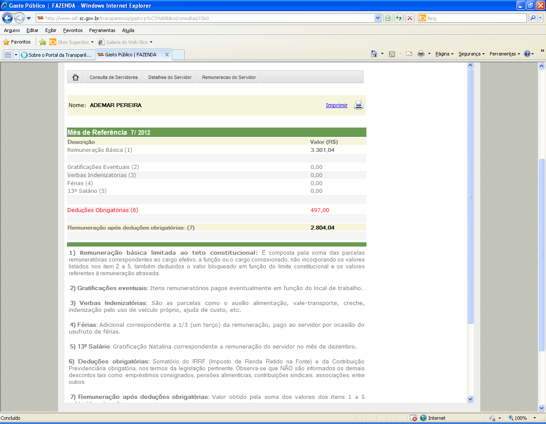Open recent pages dropdown beside Forward arrow

pyautogui.click(x=29, y=18)
